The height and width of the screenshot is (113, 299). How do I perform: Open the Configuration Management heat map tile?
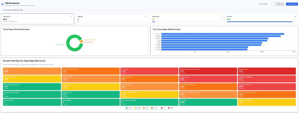click(x=267, y=79)
